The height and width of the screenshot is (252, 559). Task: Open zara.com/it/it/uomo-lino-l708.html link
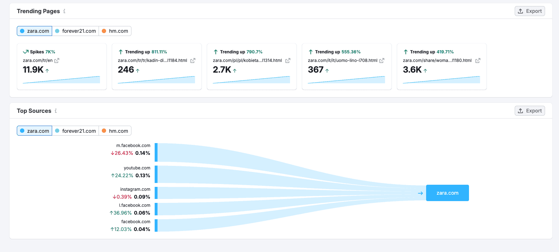click(x=343, y=61)
